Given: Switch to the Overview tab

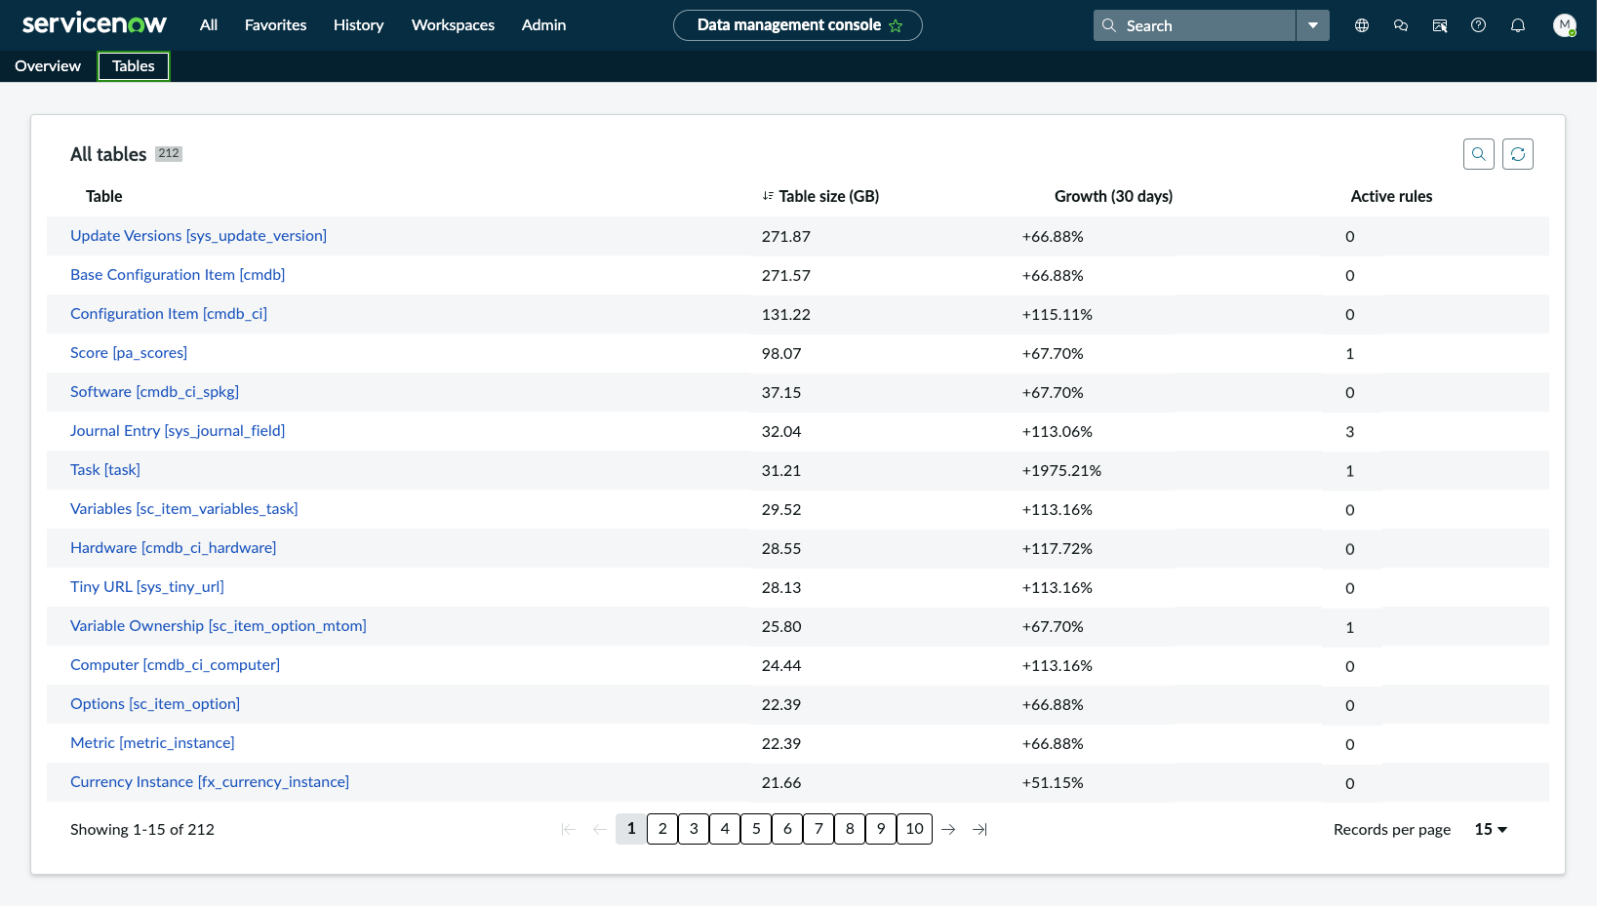Looking at the screenshot, I should (x=48, y=66).
